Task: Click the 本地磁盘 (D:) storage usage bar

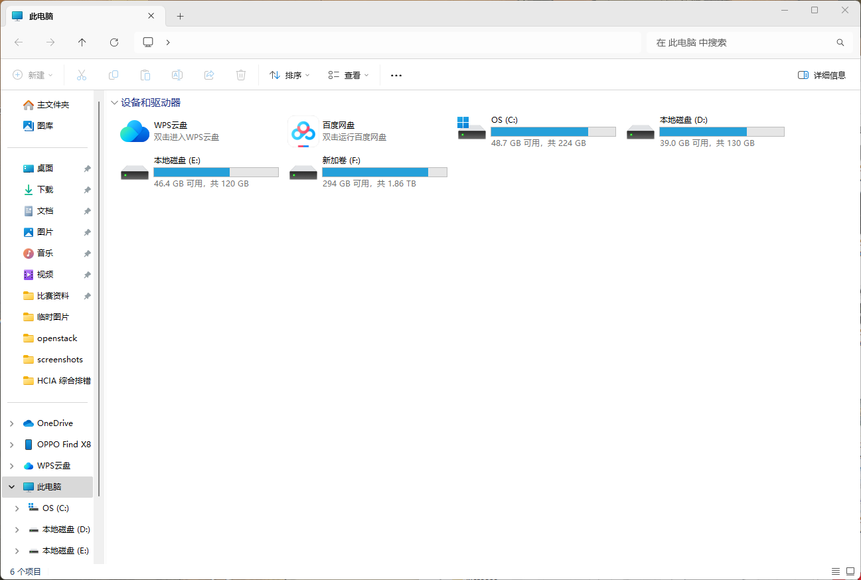Action: pos(722,131)
